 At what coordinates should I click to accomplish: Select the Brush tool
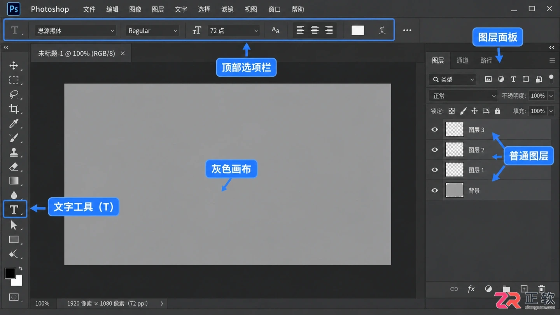coord(14,138)
